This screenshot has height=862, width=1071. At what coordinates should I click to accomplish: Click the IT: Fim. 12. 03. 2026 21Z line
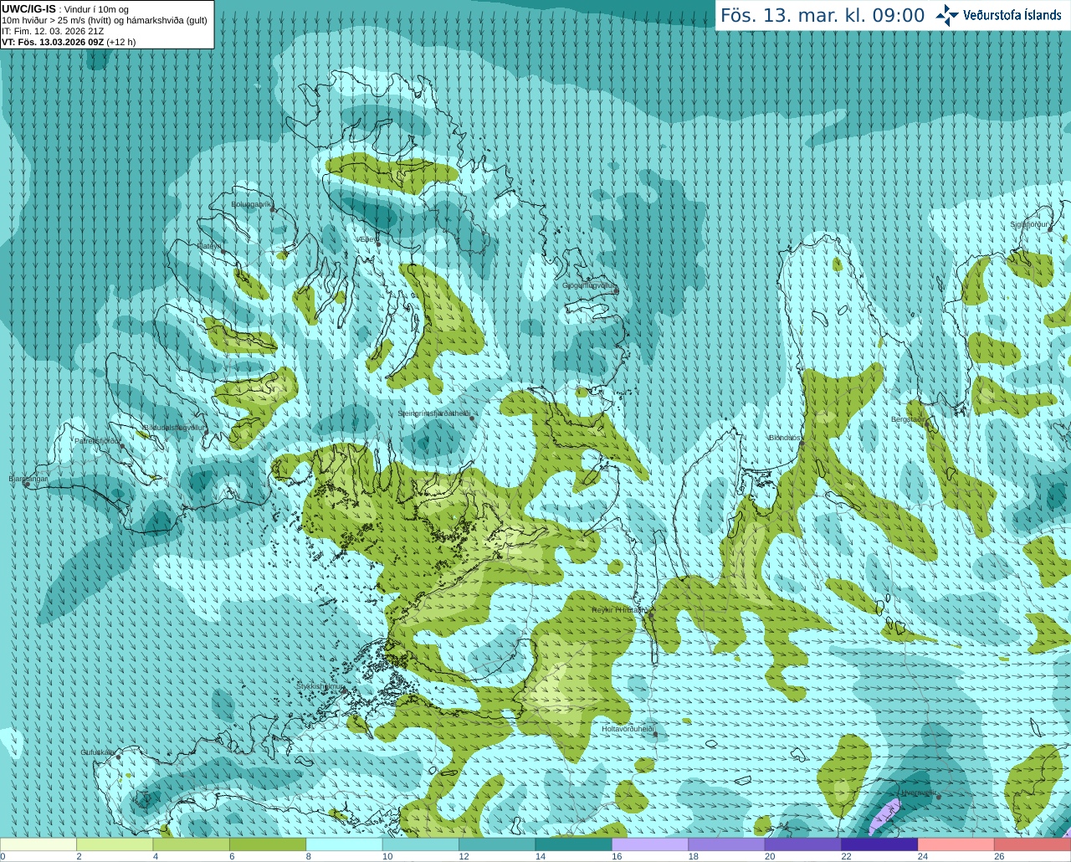(x=53, y=31)
